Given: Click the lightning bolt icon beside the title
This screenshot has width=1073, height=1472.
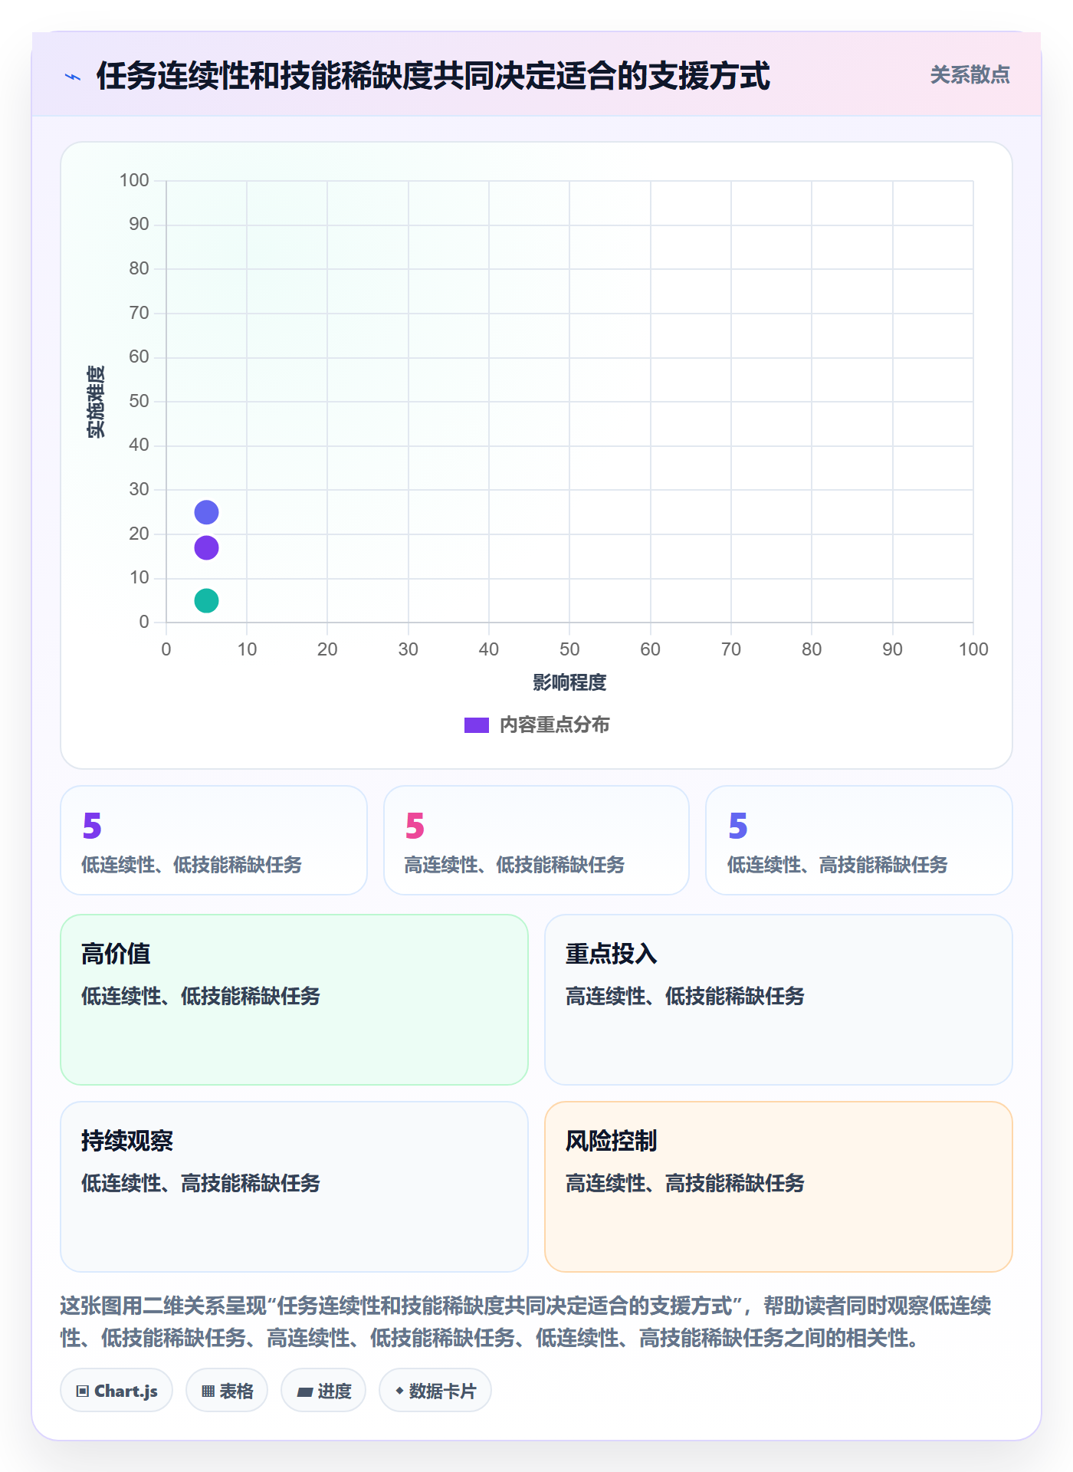Looking at the screenshot, I should 73,77.
